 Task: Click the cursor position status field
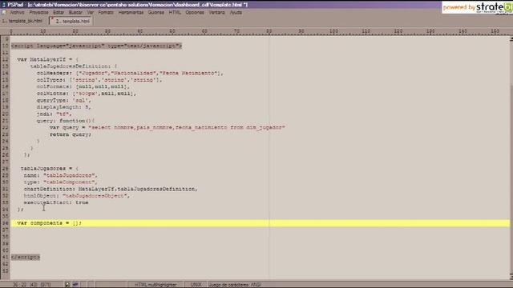point(31,285)
